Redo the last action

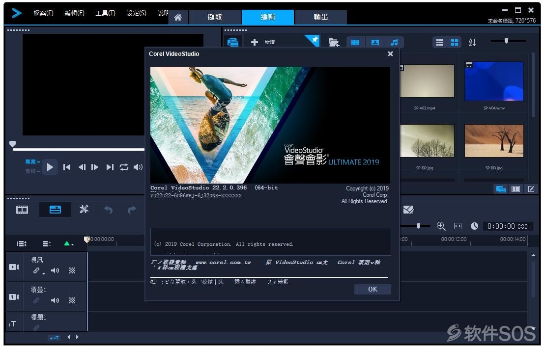pyautogui.click(x=132, y=210)
